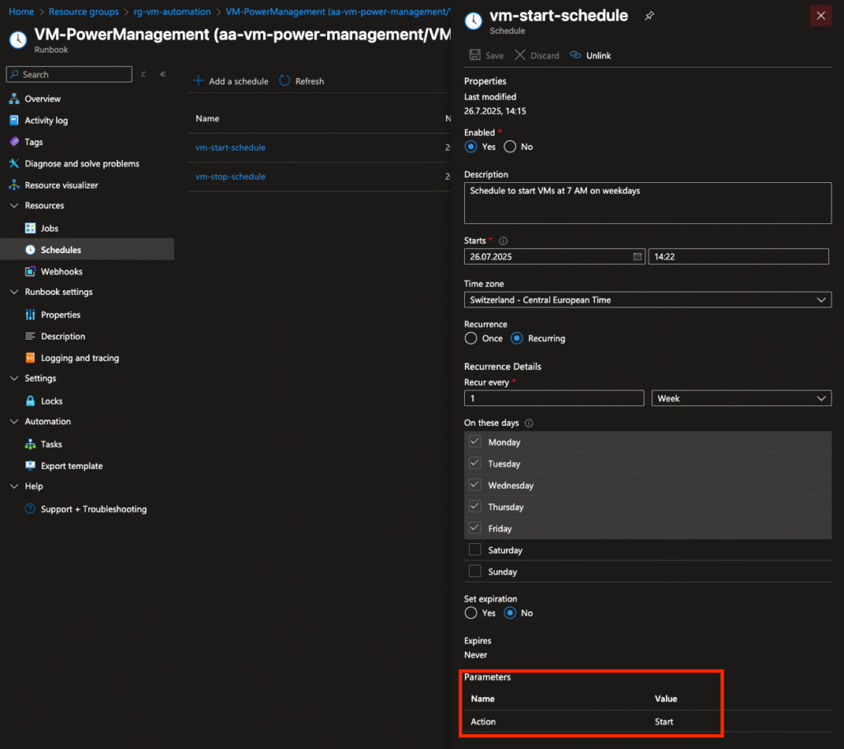Image resolution: width=844 pixels, height=749 pixels.
Task: Check the Saturday checkbox
Action: [475, 550]
